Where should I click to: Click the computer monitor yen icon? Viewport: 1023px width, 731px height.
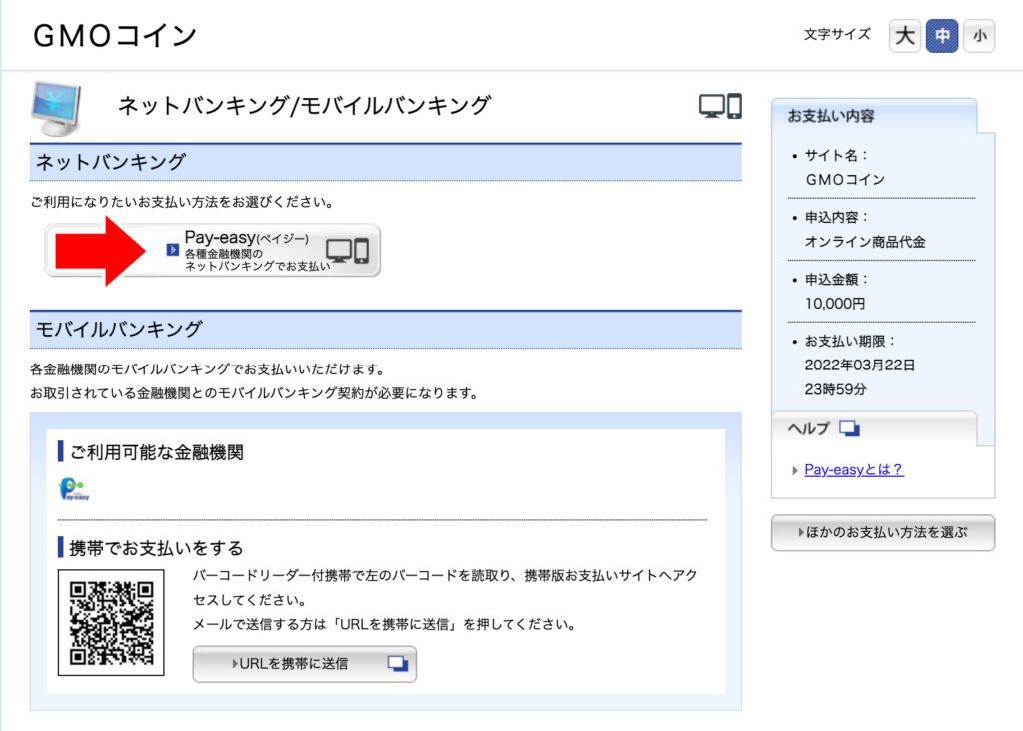[56, 108]
